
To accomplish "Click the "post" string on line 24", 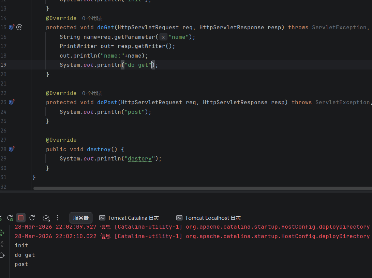I will [x=135, y=112].
